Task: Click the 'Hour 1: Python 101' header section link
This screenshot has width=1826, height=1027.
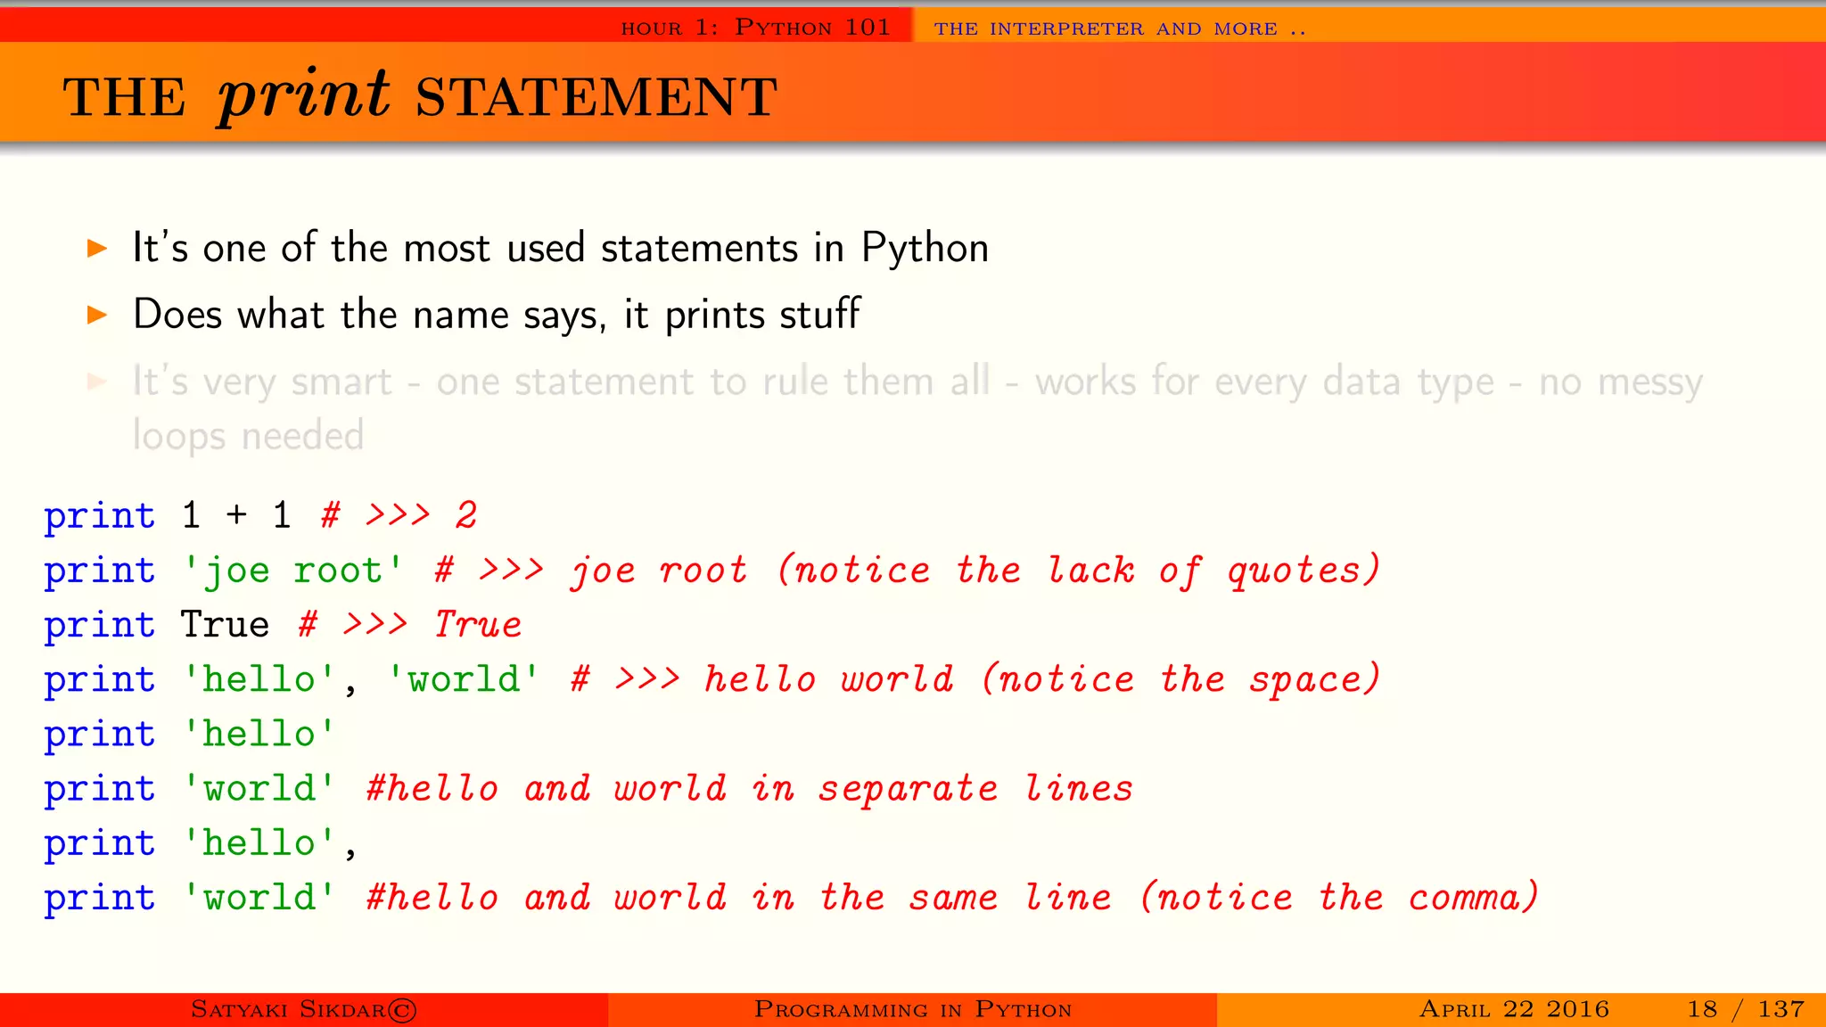Action: pyautogui.click(x=755, y=28)
